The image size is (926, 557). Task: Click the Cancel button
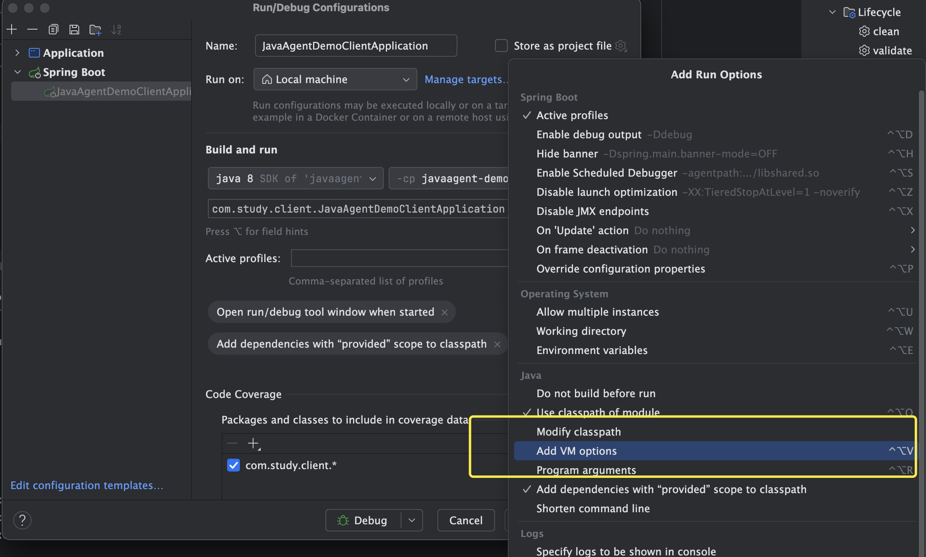466,520
